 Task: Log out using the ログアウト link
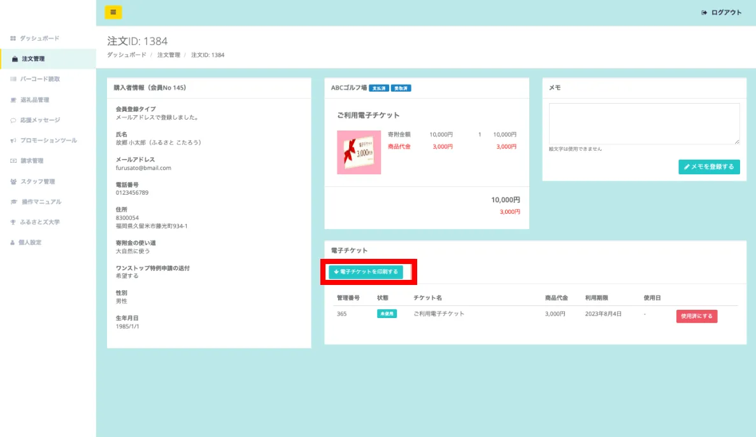(x=722, y=12)
